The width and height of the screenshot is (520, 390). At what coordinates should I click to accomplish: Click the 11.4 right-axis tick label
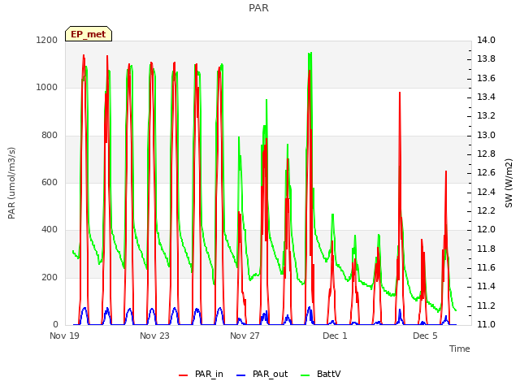point(486,287)
